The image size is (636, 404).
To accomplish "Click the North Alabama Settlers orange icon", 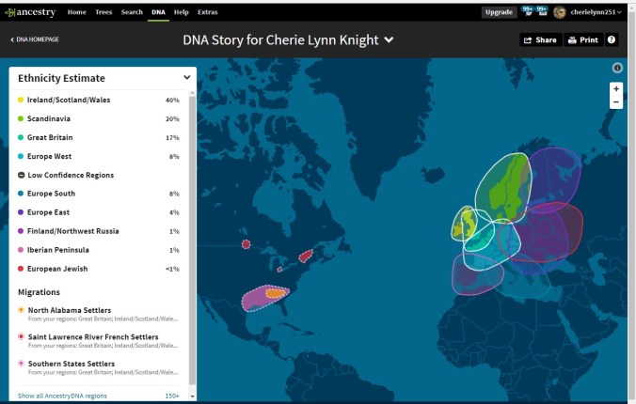I will click(21, 310).
